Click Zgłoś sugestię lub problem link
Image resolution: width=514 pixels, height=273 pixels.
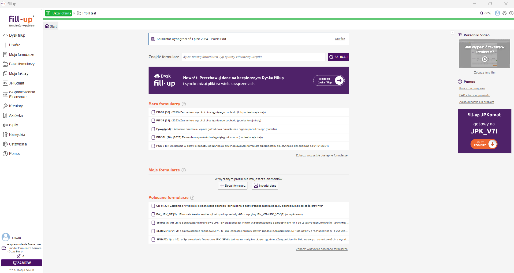pyautogui.click(x=476, y=102)
